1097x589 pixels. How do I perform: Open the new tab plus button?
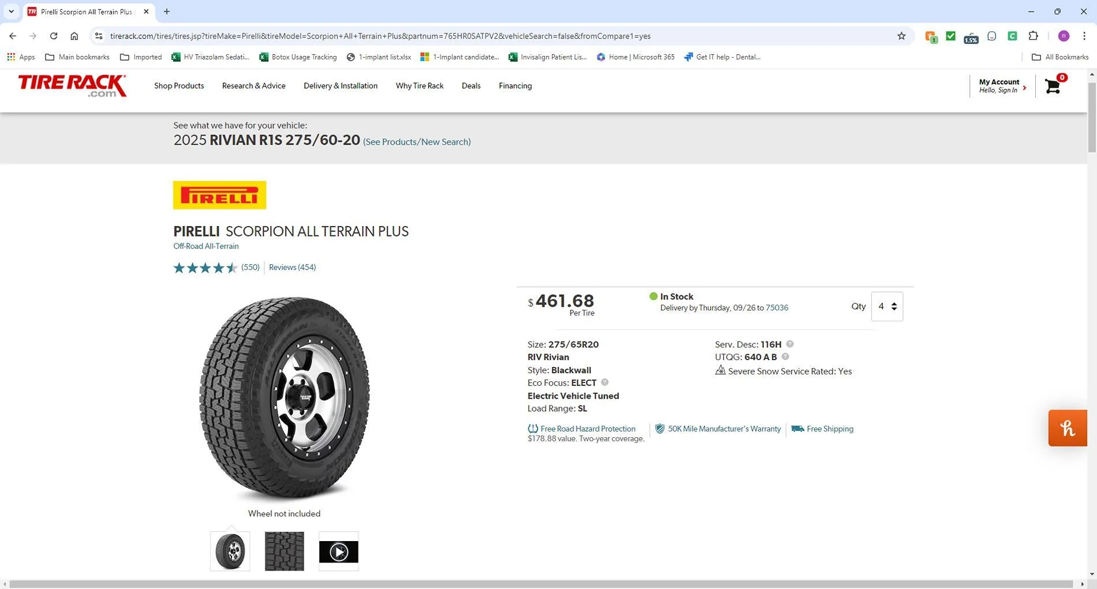pyautogui.click(x=167, y=12)
